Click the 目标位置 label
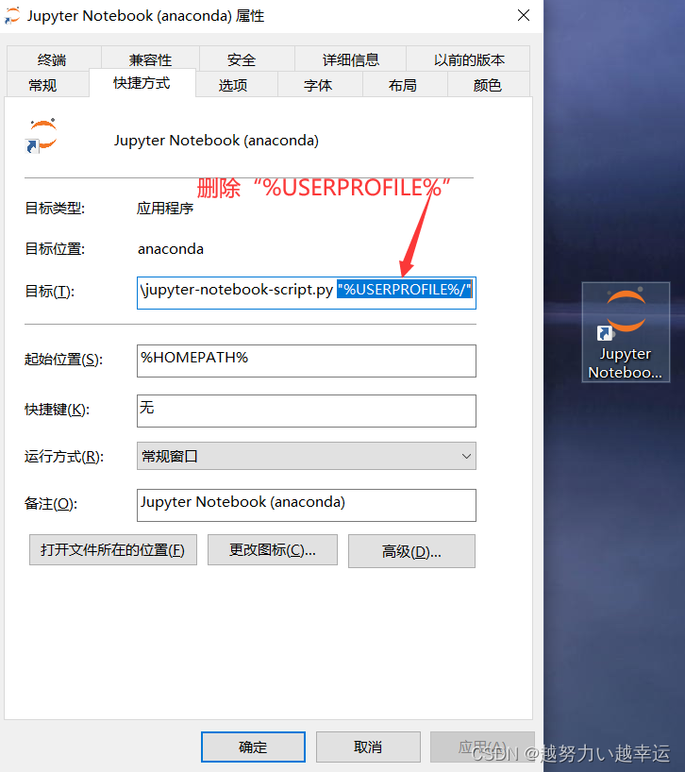 click(x=55, y=249)
